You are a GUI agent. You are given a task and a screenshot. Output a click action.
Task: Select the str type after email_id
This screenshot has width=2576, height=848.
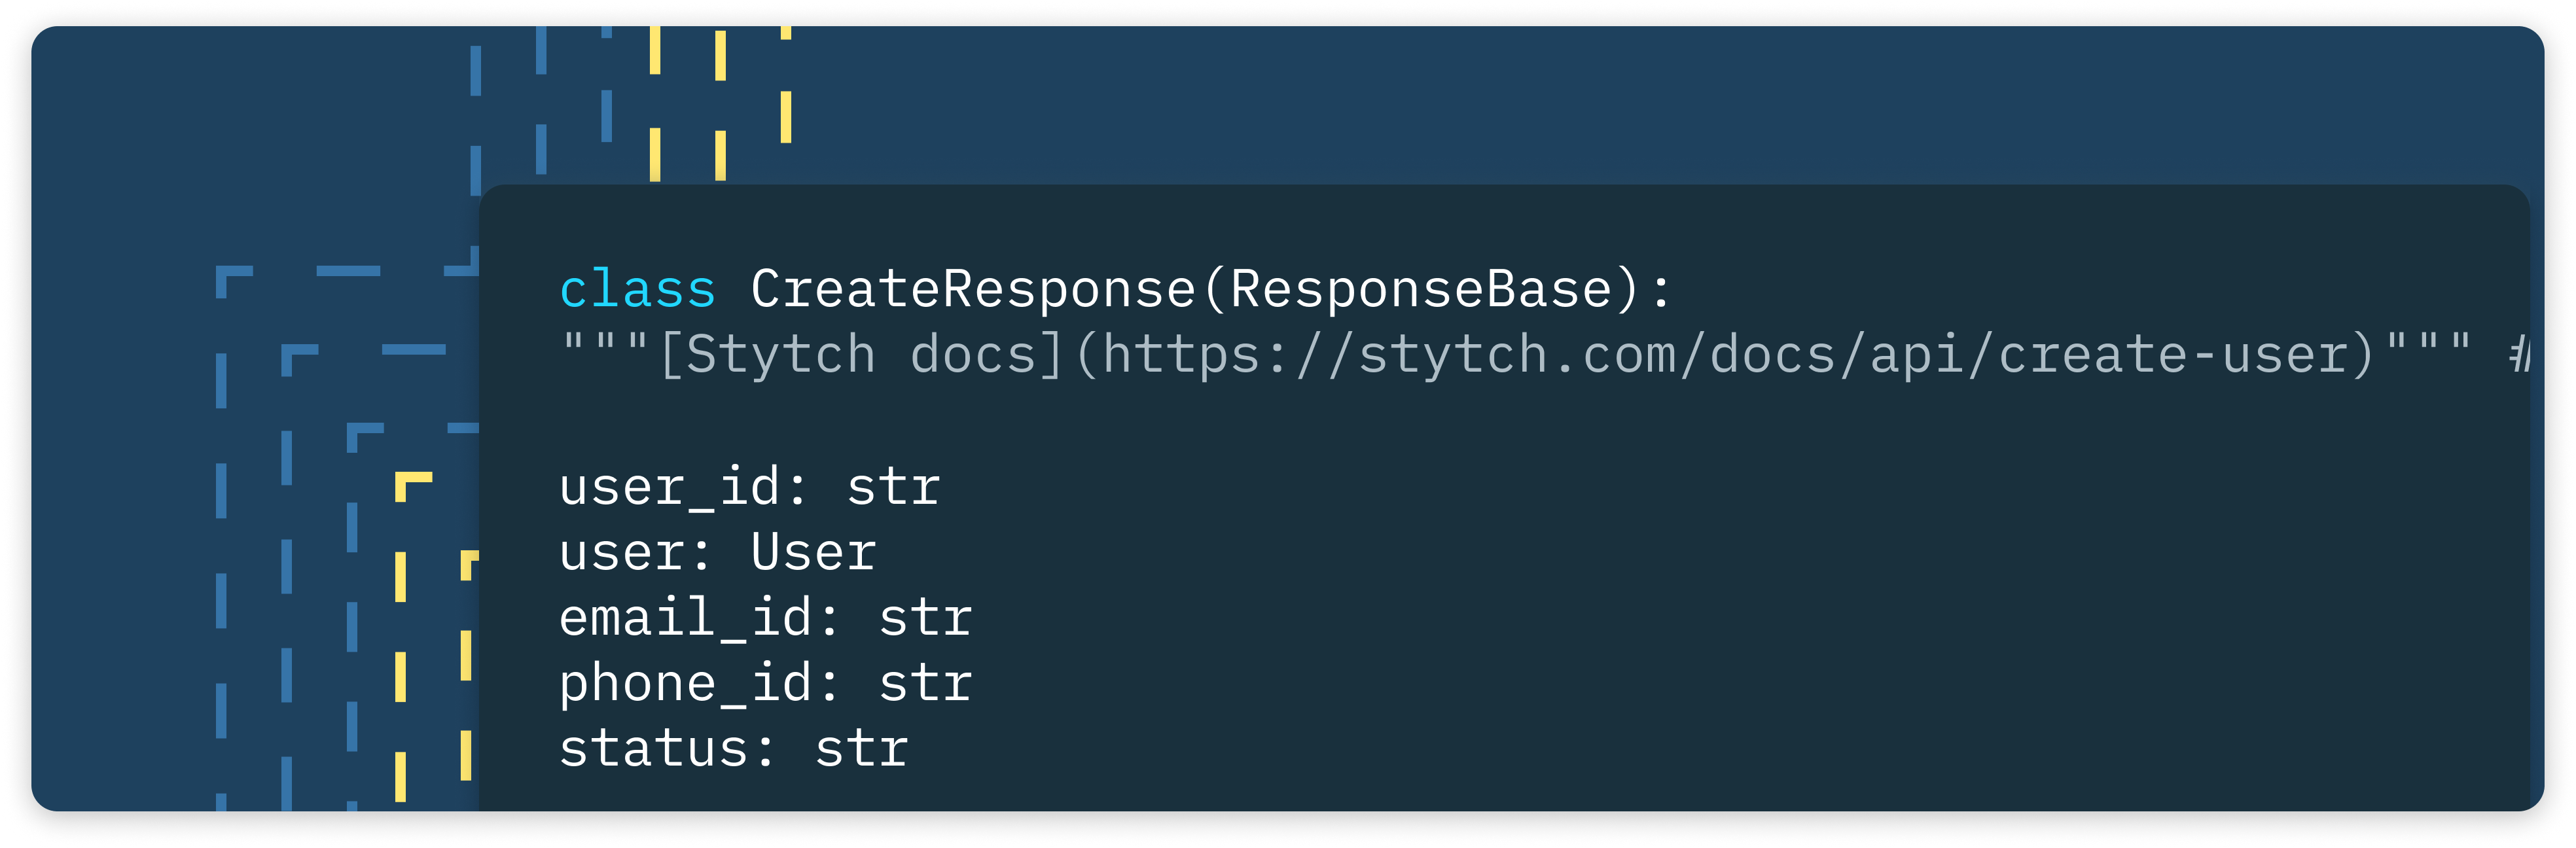pyautogui.click(x=926, y=618)
